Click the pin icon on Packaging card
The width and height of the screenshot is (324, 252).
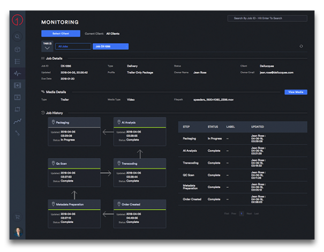tap(53, 122)
